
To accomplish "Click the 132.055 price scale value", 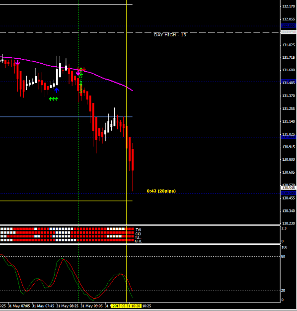I will coord(289,19).
